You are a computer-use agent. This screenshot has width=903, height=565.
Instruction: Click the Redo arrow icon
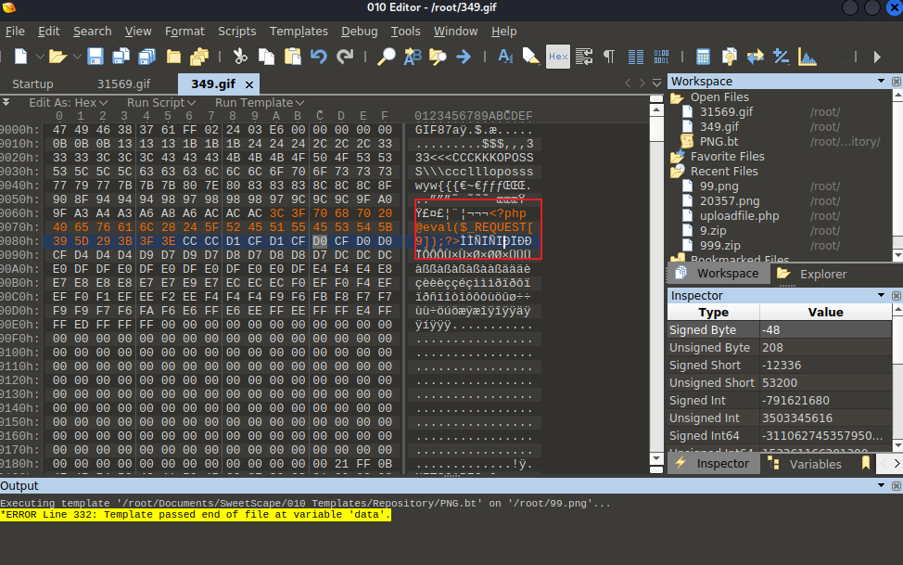344,57
